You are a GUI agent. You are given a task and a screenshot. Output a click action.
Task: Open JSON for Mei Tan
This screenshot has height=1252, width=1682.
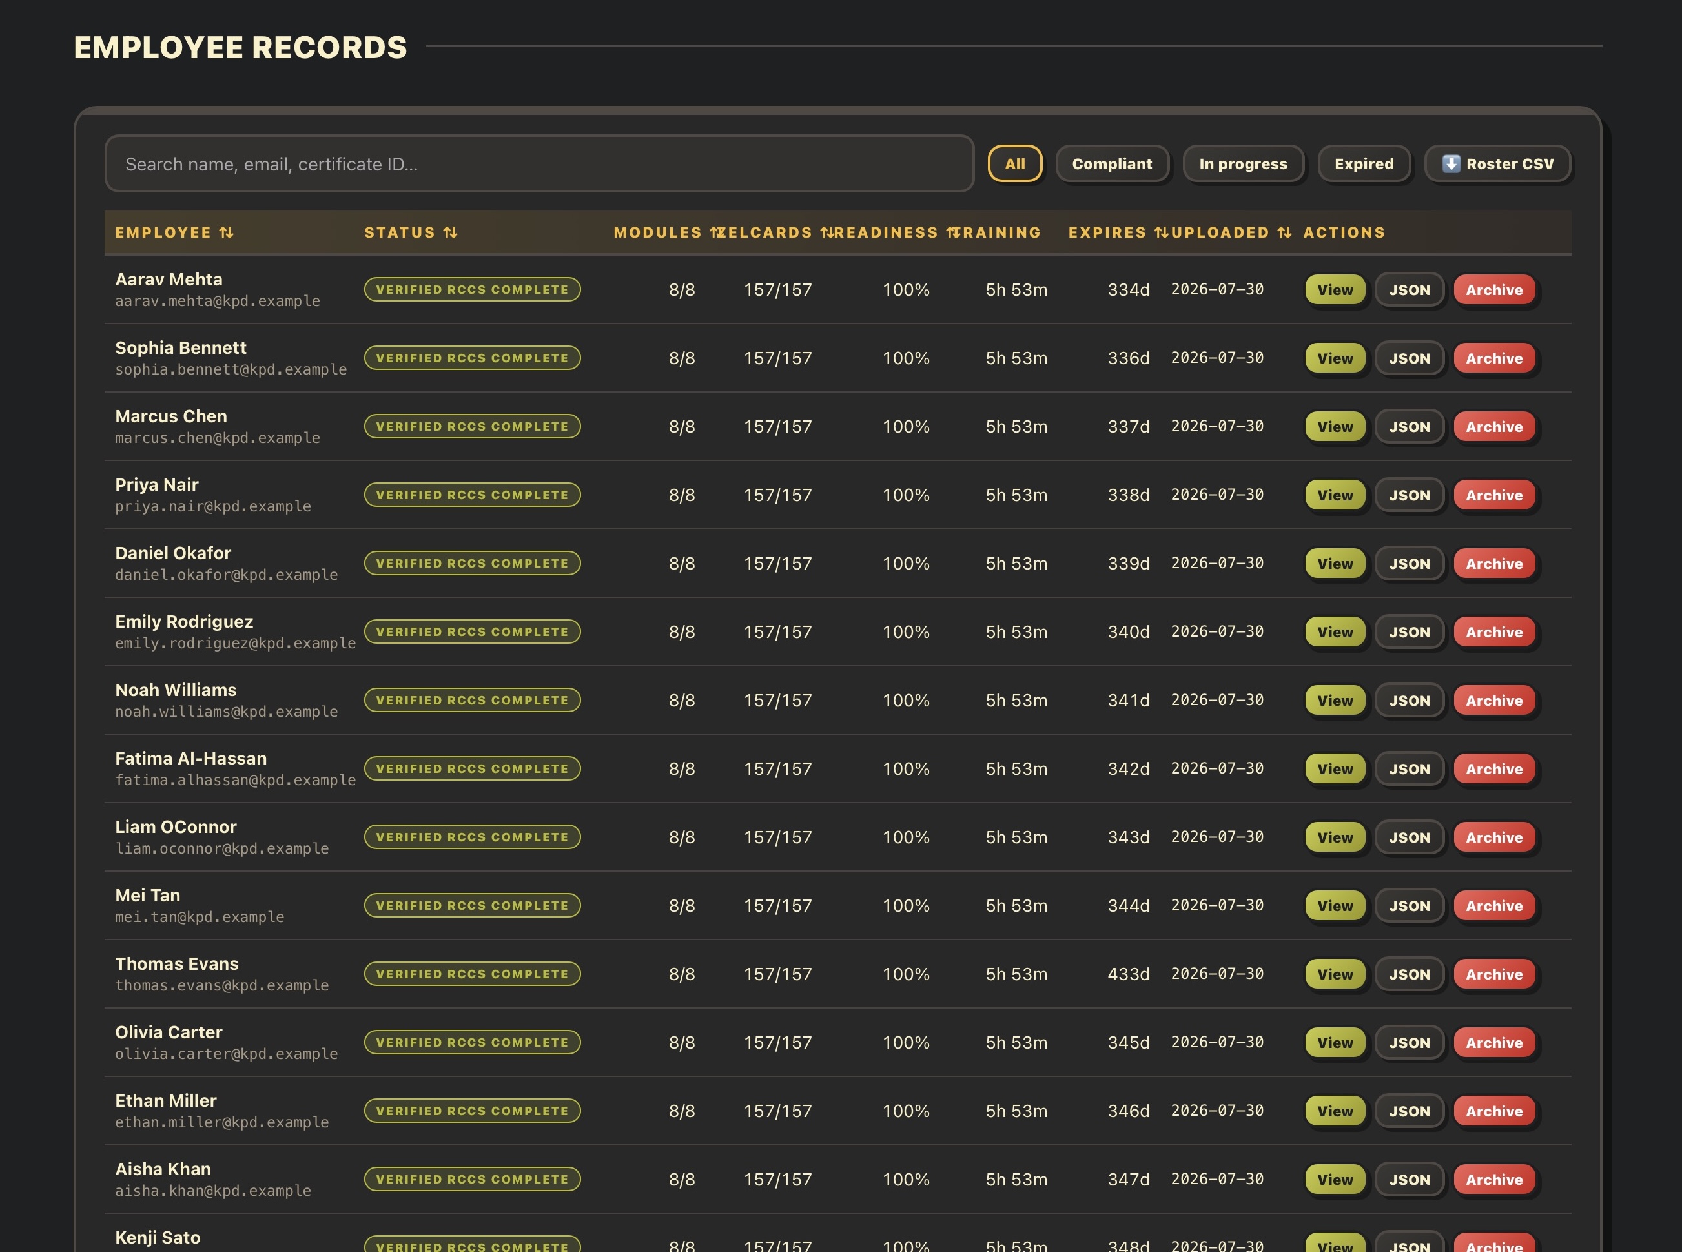(1410, 906)
